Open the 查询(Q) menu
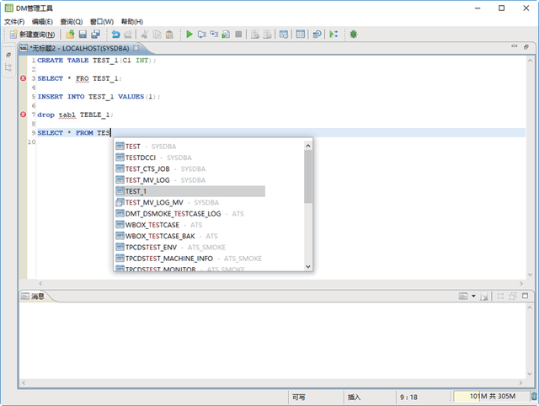Viewport: 539px width, 406px height. pos(72,21)
